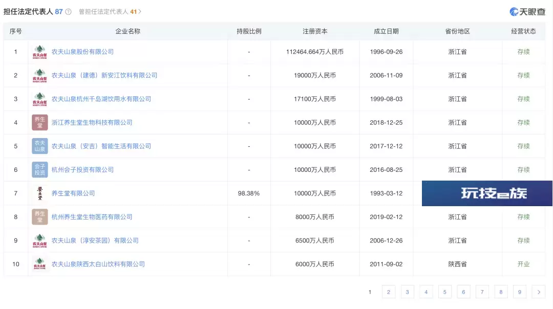Click the 浙江养生堂生物科技有限公司 logo tile
The image size is (553, 309).
[40, 123]
